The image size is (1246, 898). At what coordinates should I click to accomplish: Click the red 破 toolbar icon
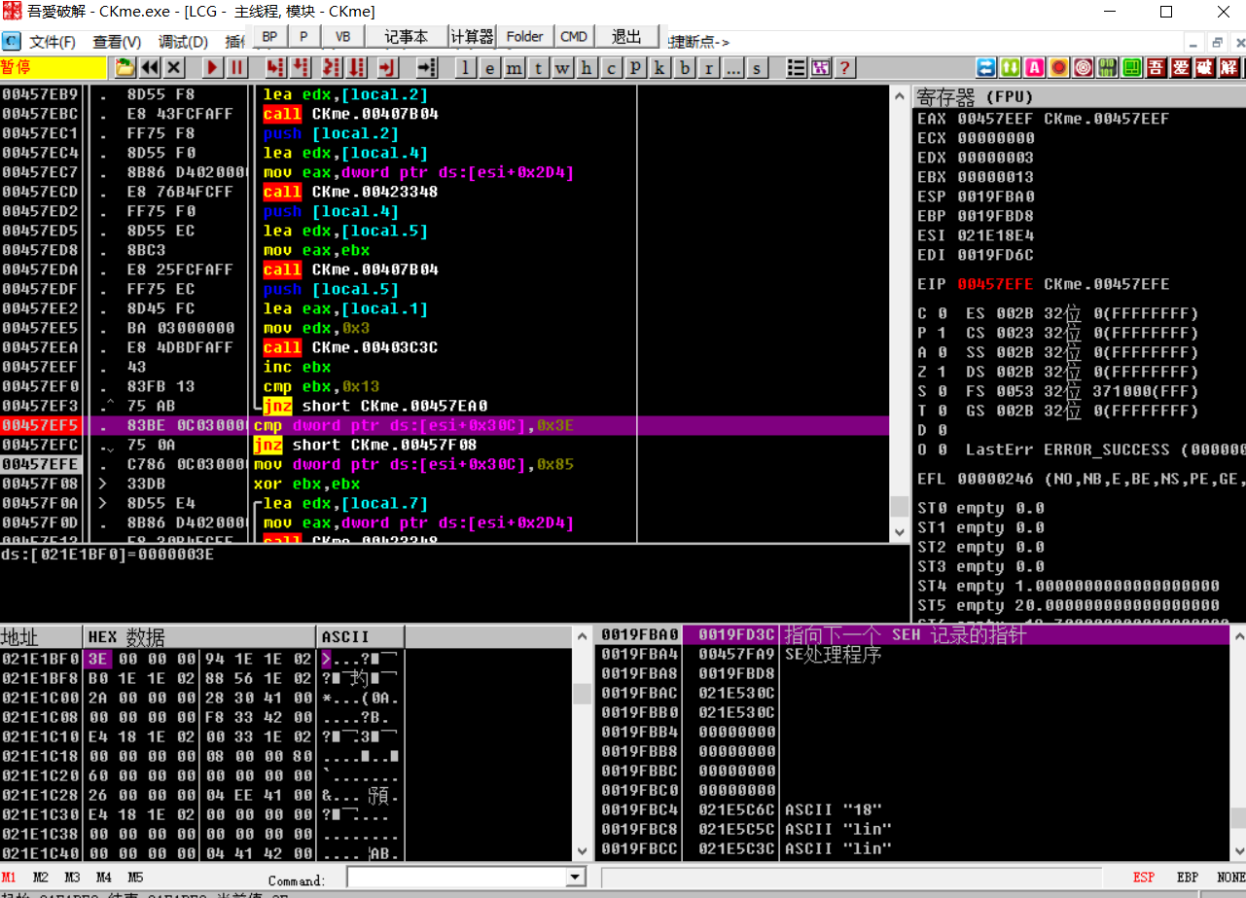1205,67
